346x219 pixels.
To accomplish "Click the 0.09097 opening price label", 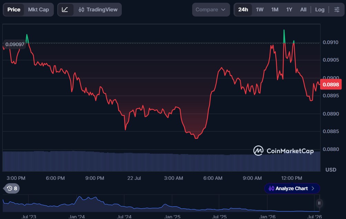I will pos(14,44).
